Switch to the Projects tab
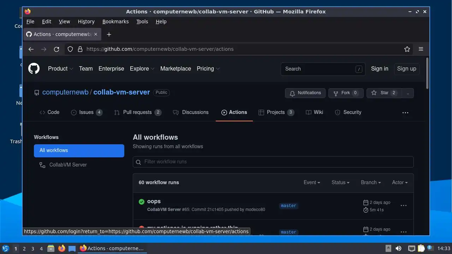The width and height of the screenshot is (452, 254). click(x=276, y=112)
